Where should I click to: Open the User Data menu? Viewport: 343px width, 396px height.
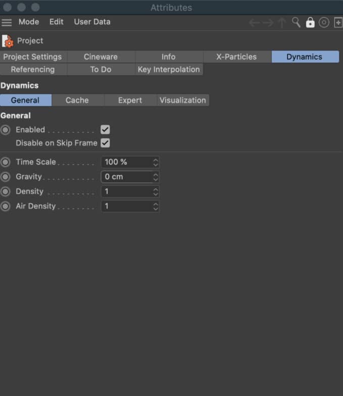[x=92, y=22]
